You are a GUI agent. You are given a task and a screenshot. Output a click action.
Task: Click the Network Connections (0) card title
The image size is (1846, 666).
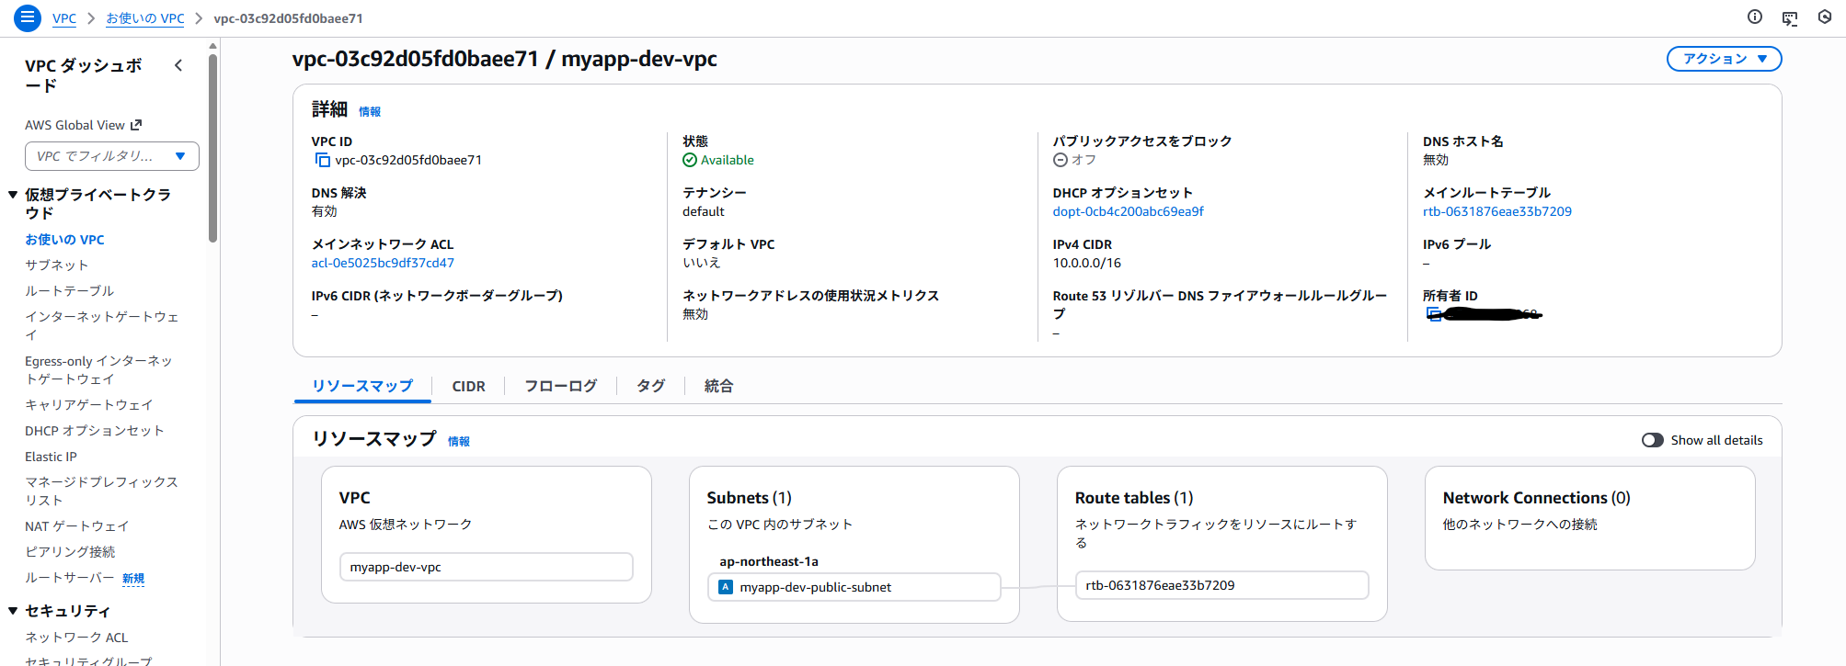tap(1536, 498)
